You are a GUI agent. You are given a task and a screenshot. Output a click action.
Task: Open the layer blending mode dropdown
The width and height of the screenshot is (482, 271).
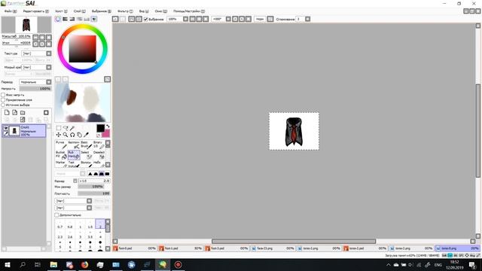[49, 82]
